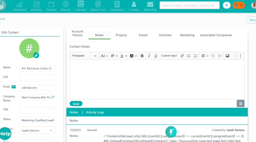Viewport: 256px width, 142px height.
Task: Start voice dictation with microphone button
Action: click(171, 132)
